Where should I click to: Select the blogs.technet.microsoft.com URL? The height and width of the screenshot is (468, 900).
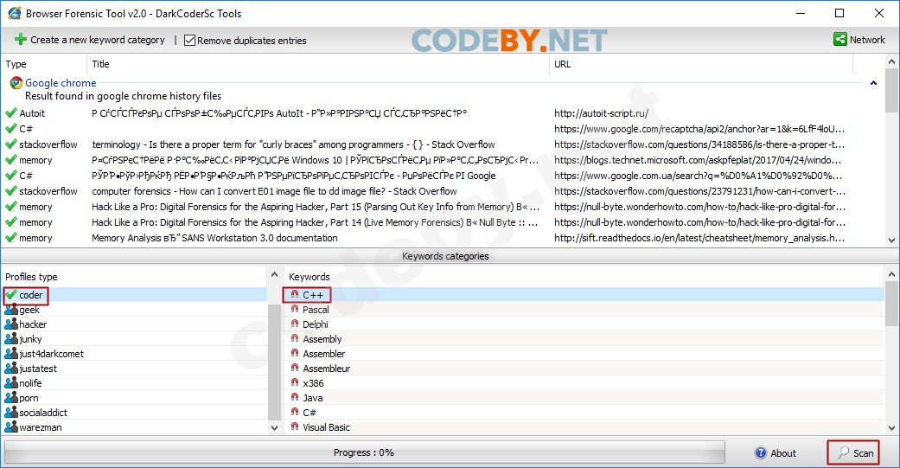point(698,160)
